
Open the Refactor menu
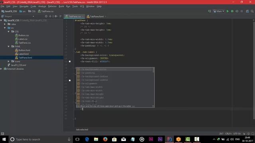(x=52, y=6)
